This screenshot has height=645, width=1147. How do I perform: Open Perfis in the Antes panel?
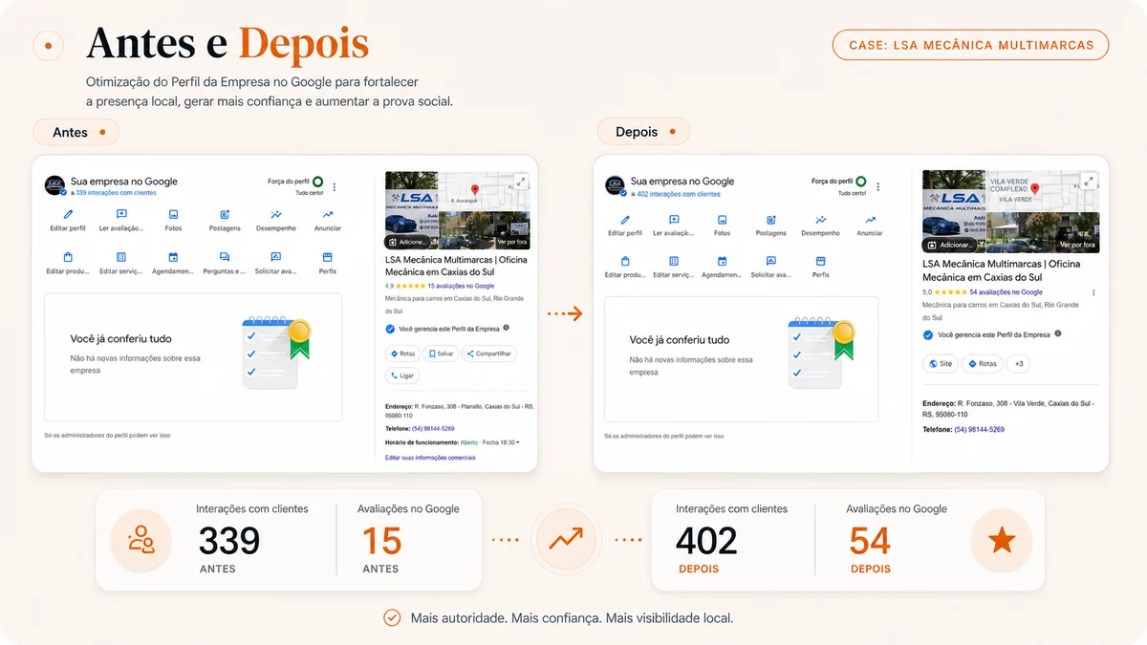(x=328, y=263)
